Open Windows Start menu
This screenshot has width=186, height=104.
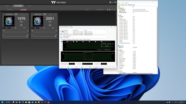pos(2,102)
